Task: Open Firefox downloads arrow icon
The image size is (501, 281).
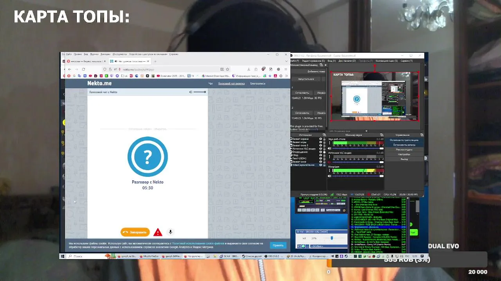Action: click(249, 69)
